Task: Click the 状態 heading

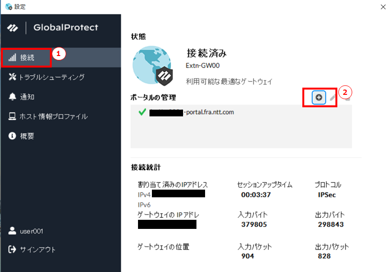Action: [x=138, y=37]
